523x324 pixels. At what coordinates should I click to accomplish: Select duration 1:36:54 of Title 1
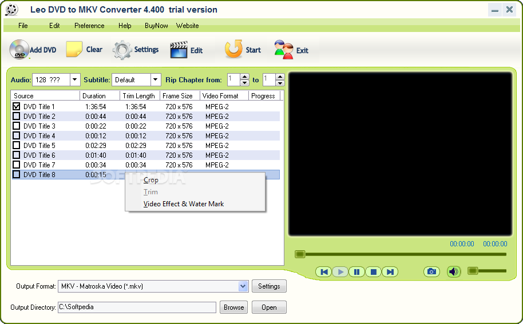(x=96, y=106)
